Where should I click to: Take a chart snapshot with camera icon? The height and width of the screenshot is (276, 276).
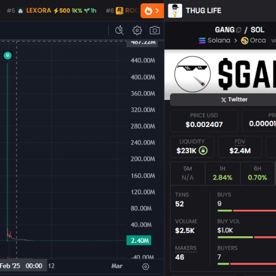(x=155, y=30)
